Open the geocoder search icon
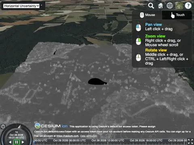The height and width of the screenshot is (145, 194). point(151,6)
